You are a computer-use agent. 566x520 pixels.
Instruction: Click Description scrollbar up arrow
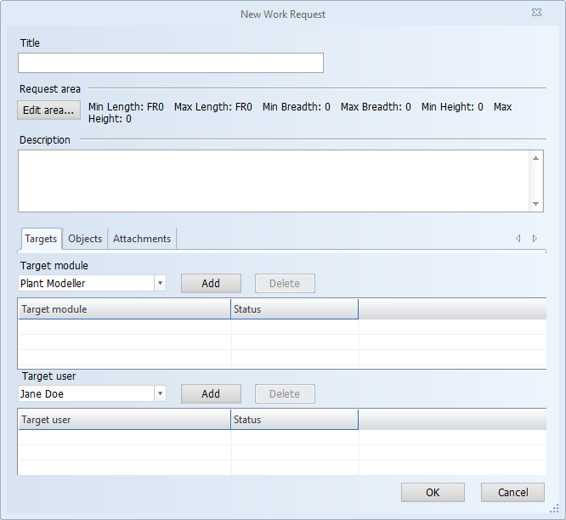(535, 158)
